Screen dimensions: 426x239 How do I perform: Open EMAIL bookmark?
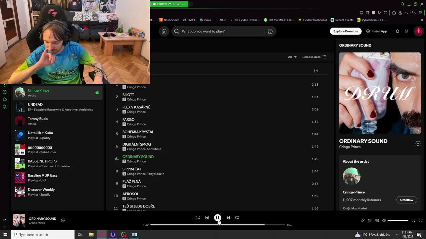(189, 20)
